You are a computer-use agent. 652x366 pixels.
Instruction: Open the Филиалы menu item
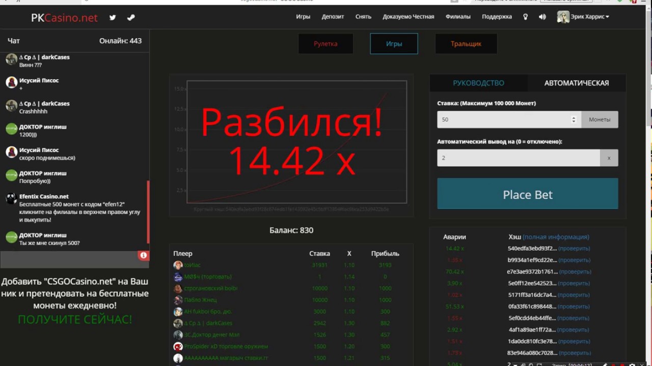tap(458, 17)
